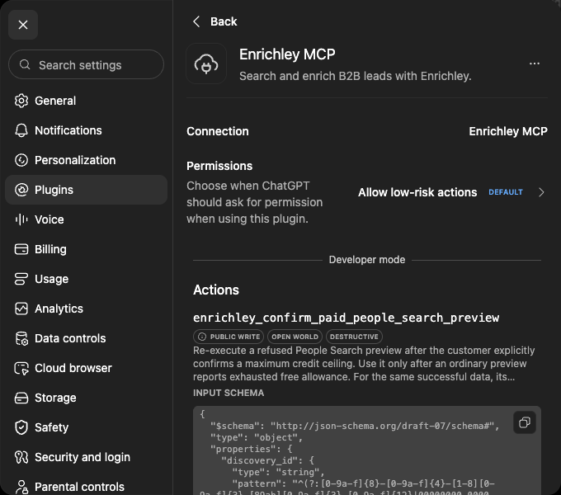Select Plugins in the sidebar
This screenshot has width=561, height=495.
87,190
